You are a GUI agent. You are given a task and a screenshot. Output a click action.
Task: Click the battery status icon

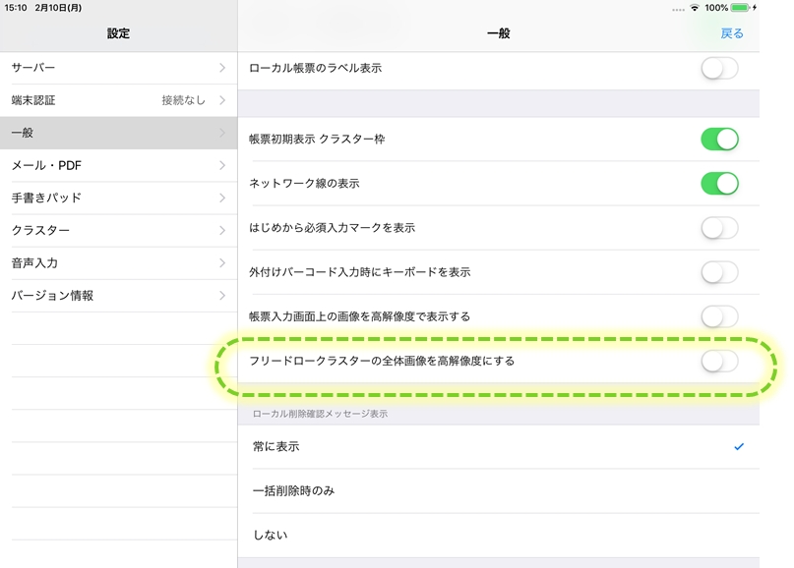(740, 8)
